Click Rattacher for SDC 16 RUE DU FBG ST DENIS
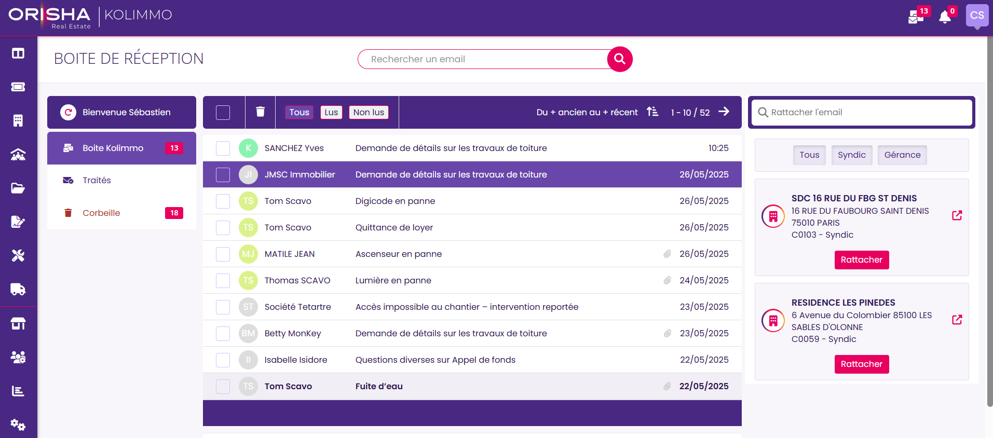This screenshot has height=438, width=993. tap(862, 260)
